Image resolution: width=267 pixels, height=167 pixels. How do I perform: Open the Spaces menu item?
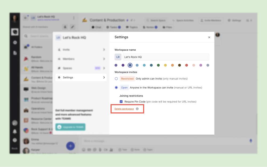pyautogui.click(x=67, y=68)
